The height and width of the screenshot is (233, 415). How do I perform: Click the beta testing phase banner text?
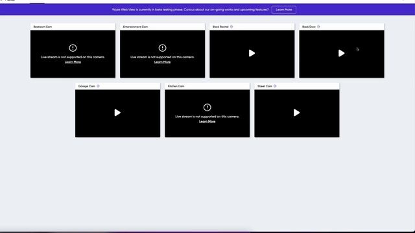coord(190,10)
